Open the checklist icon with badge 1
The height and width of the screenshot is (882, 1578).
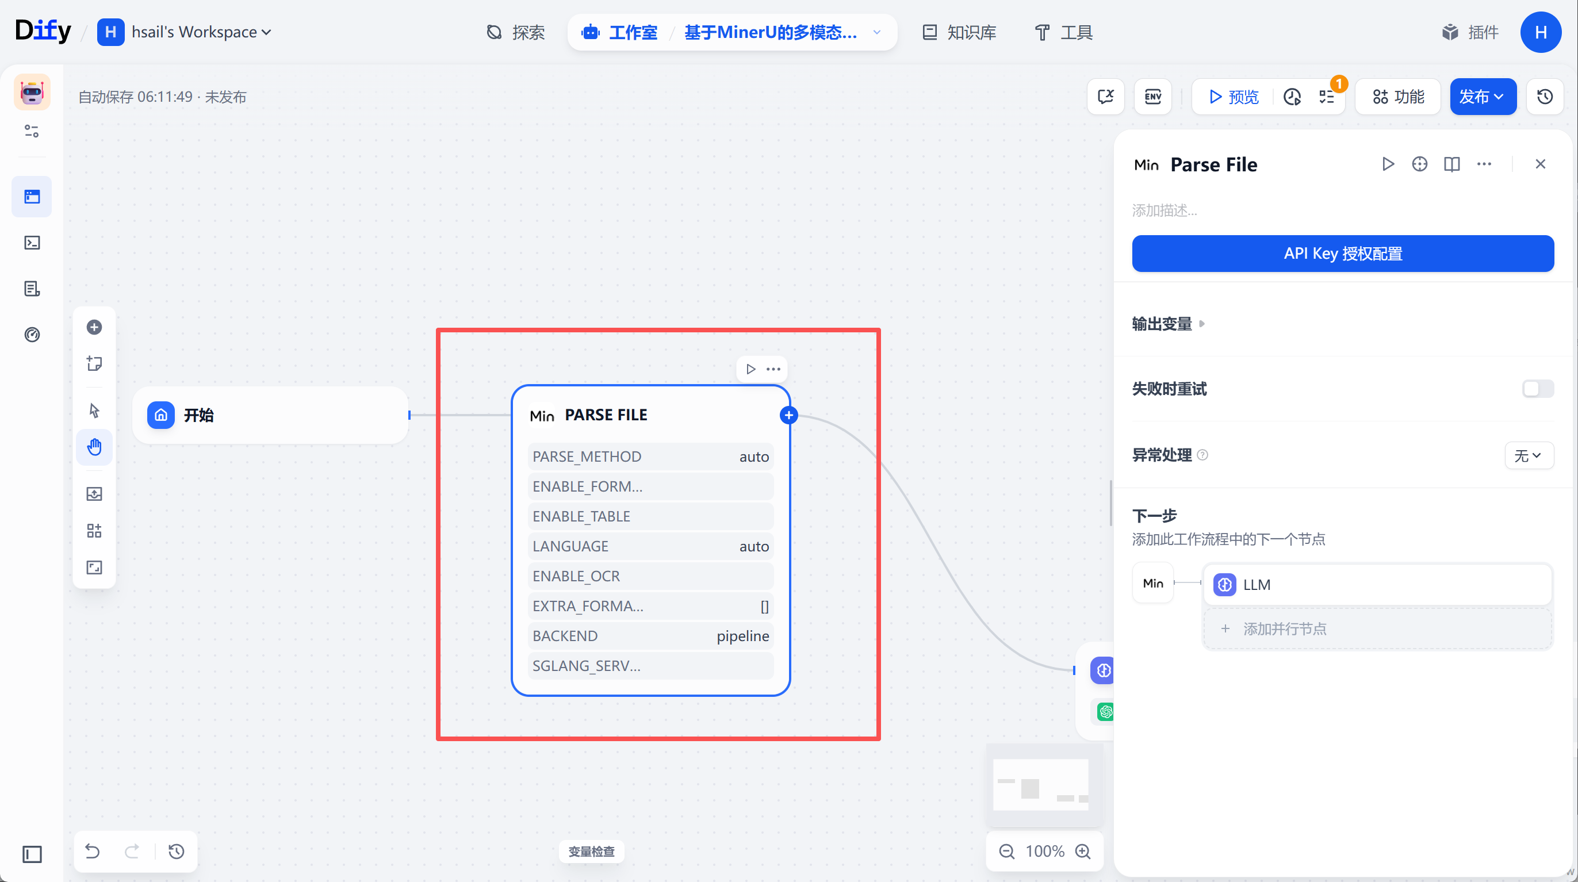[x=1327, y=96]
